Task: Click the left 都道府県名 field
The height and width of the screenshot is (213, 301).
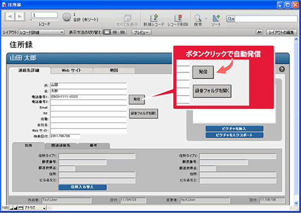Action: pos(67,169)
